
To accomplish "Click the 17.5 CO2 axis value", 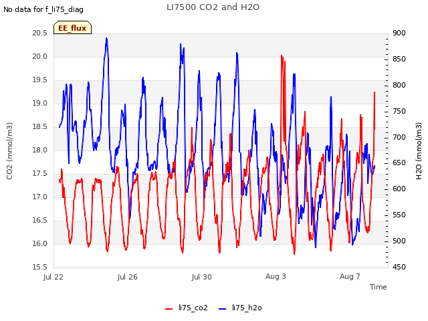I will (40, 174).
